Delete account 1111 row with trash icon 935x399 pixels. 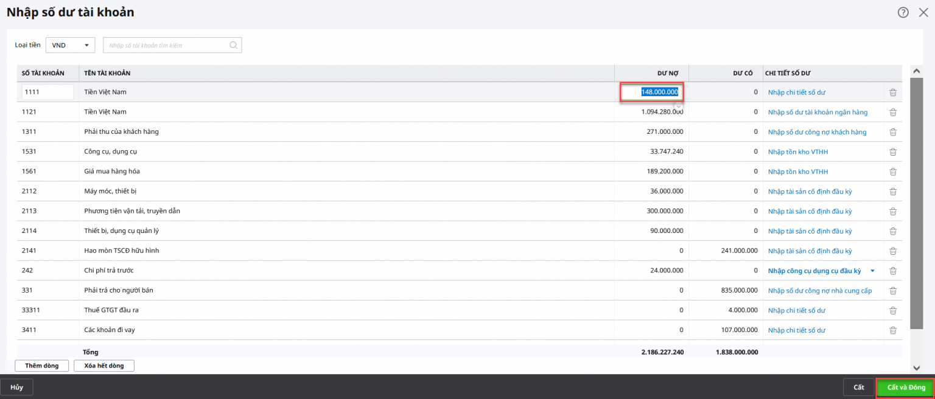point(893,92)
